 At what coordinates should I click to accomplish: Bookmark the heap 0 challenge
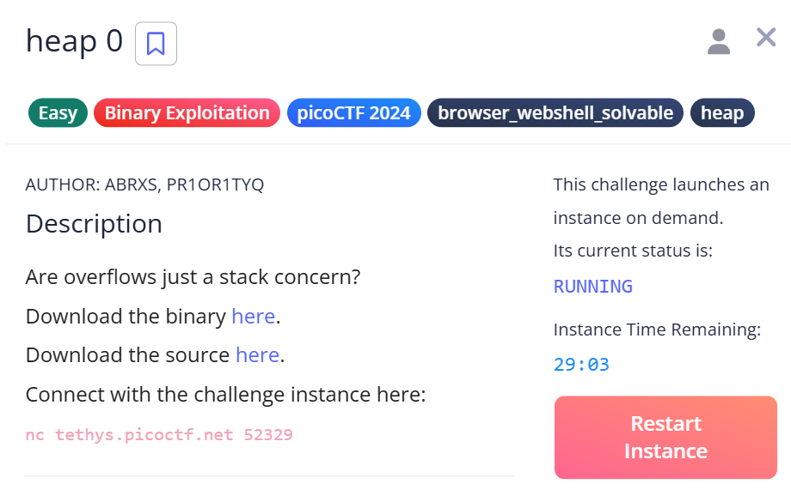point(156,43)
